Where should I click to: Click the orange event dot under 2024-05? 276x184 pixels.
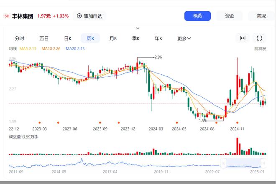coord(177,123)
